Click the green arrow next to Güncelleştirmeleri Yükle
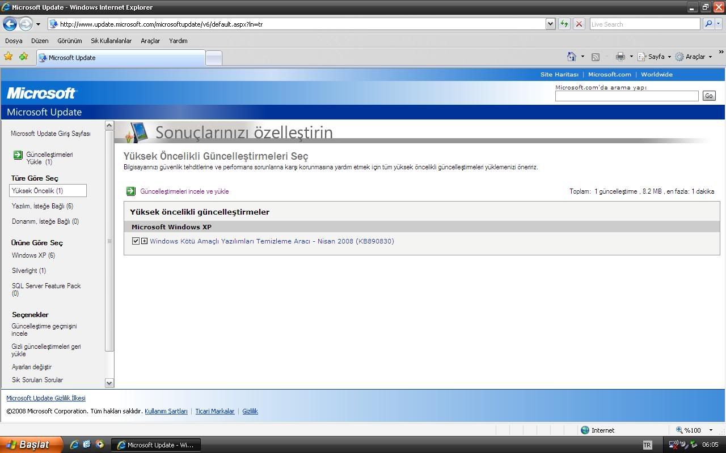726x453 pixels. (x=18, y=155)
